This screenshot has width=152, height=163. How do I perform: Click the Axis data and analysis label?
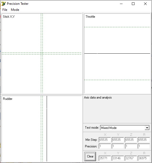tap(98, 97)
